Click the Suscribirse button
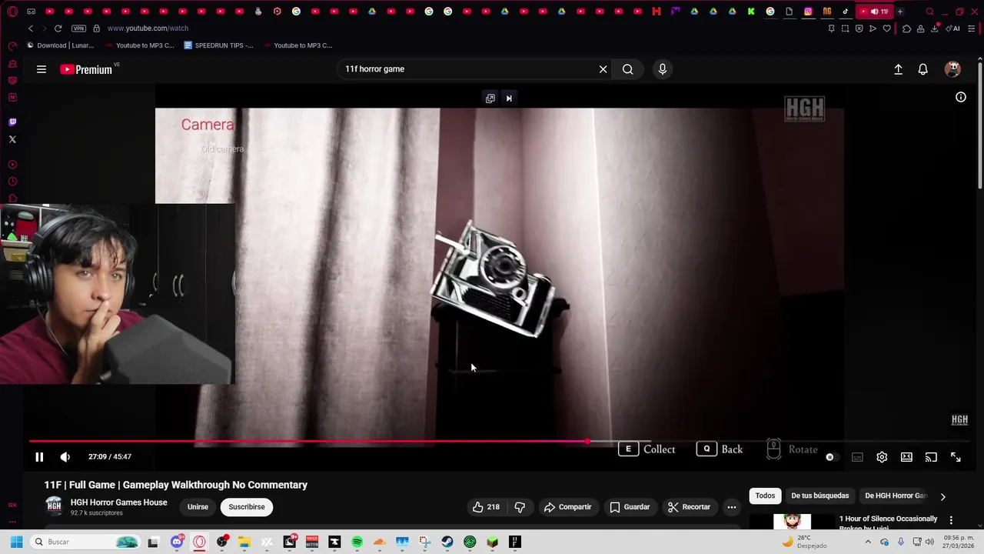984x554 pixels. point(247,507)
